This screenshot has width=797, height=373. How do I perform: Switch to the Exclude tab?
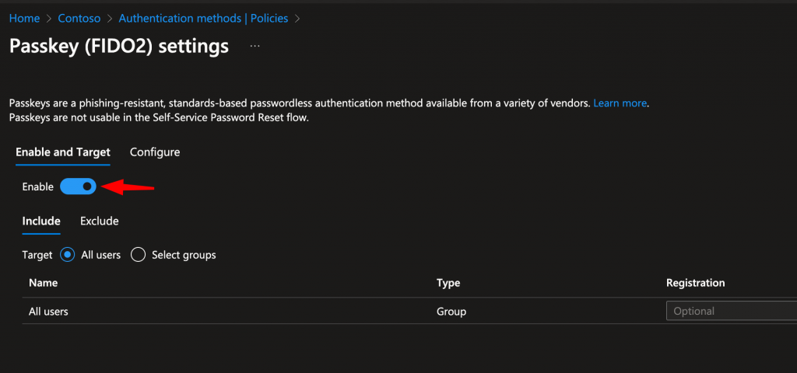click(100, 221)
